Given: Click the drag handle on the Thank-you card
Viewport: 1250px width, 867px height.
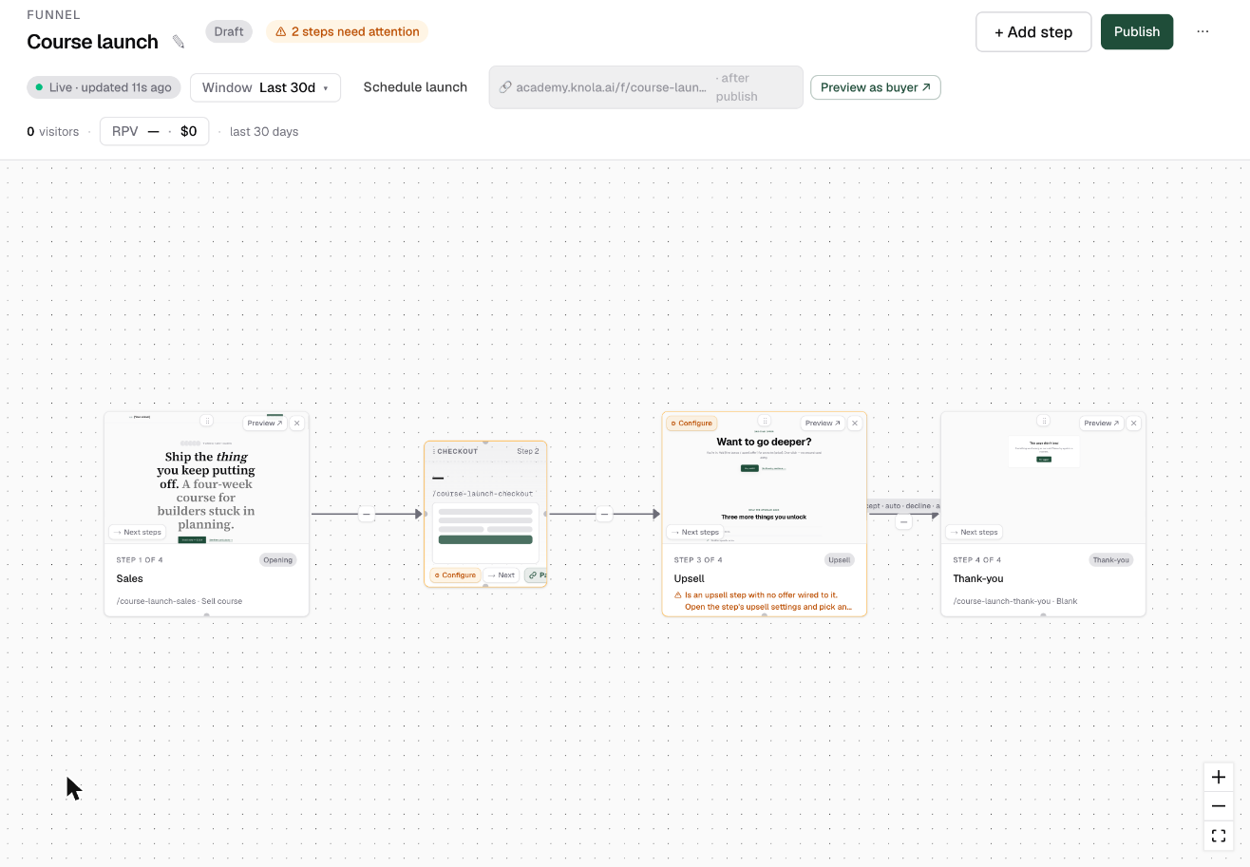Looking at the screenshot, I should point(1043,421).
